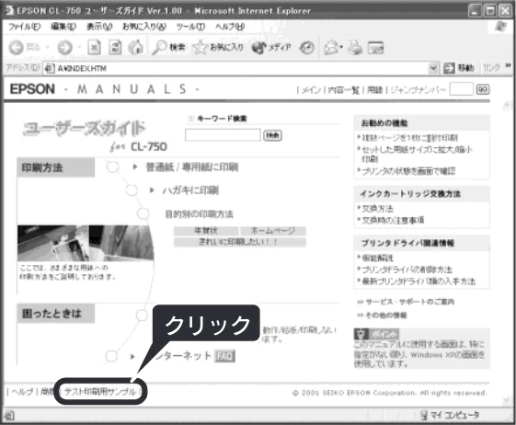This screenshot has height=425, width=516.
Task: Open the File (ファイル) menu
Action: pos(25,27)
